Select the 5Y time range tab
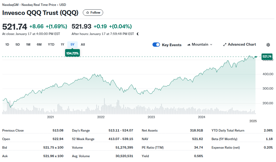The image size is (276, 162). pos(73,45)
